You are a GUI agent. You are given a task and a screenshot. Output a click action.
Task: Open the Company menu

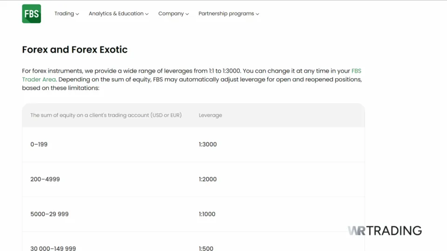coord(174,13)
